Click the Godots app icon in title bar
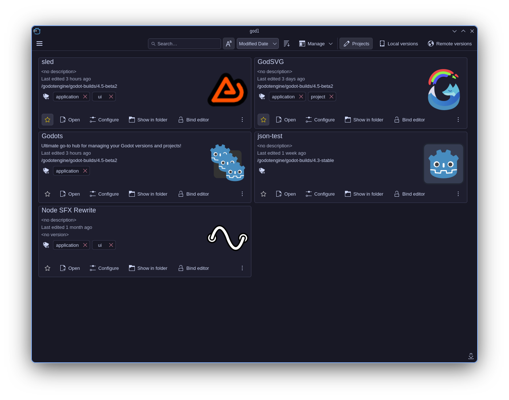The image size is (509, 400). 37,31
